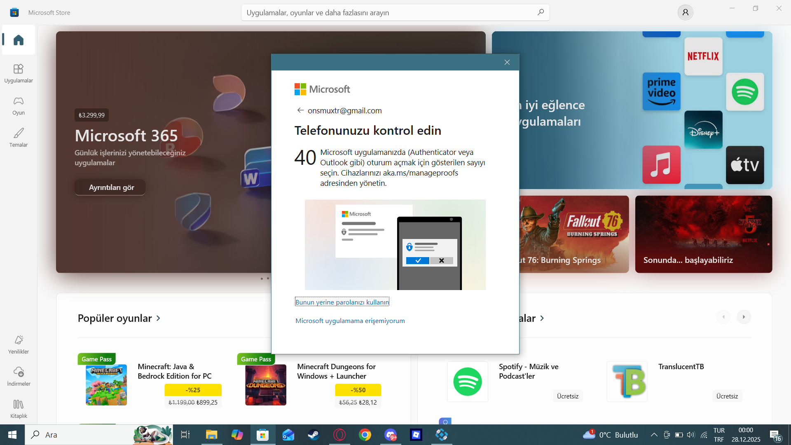Click the Apple TV app tile
The width and height of the screenshot is (791, 445).
click(x=745, y=165)
